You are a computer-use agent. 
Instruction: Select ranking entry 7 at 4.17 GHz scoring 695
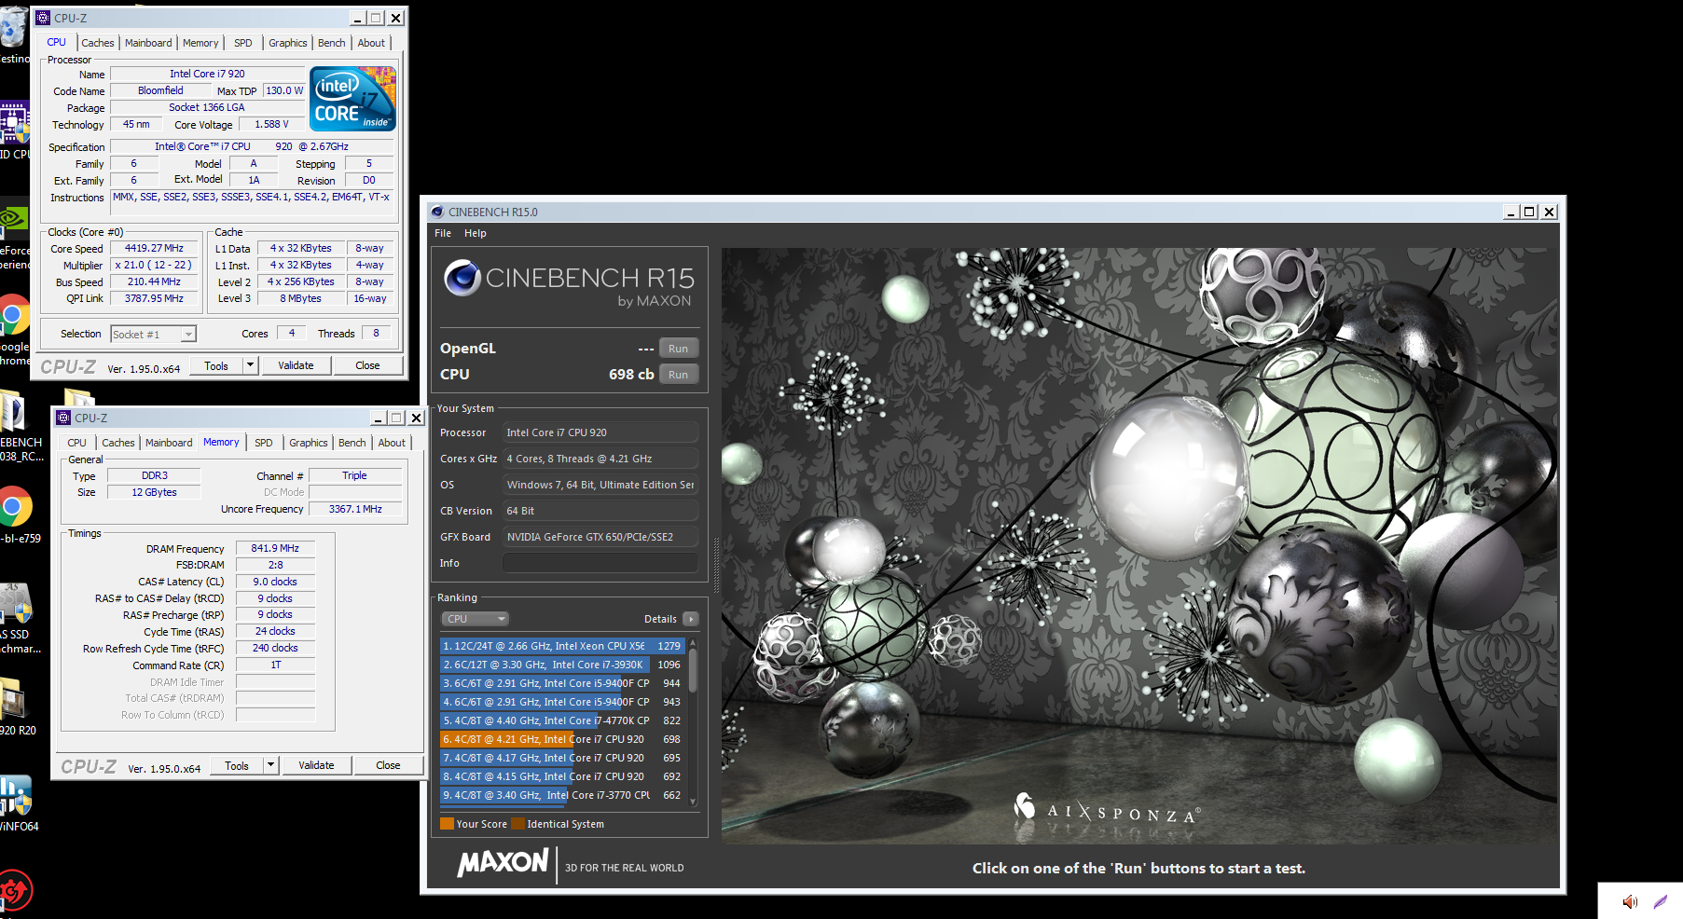(562, 758)
